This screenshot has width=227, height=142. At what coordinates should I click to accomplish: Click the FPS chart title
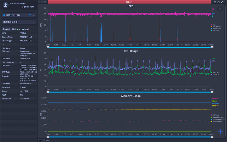point(131,6)
